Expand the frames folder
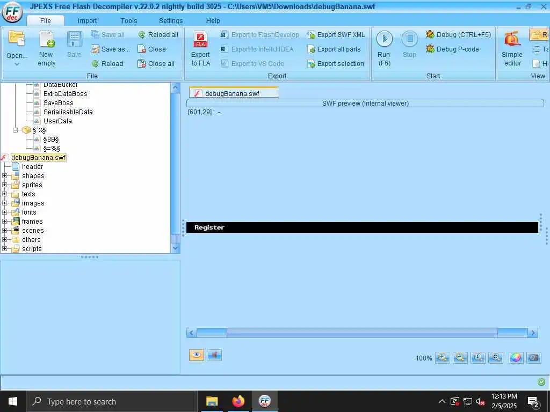Viewport: 550px width, 412px height. pyautogui.click(x=4, y=221)
